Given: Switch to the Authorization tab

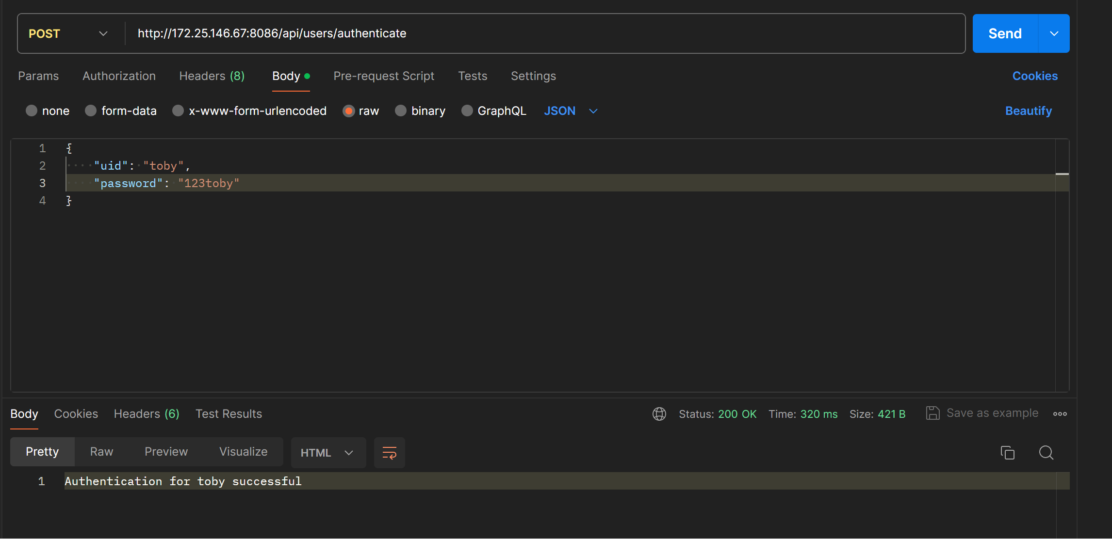Looking at the screenshot, I should click(x=119, y=76).
